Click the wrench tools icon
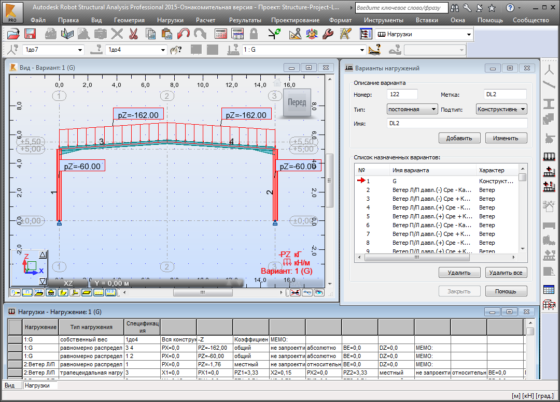This screenshot has width=560, height=402. (x=328, y=35)
